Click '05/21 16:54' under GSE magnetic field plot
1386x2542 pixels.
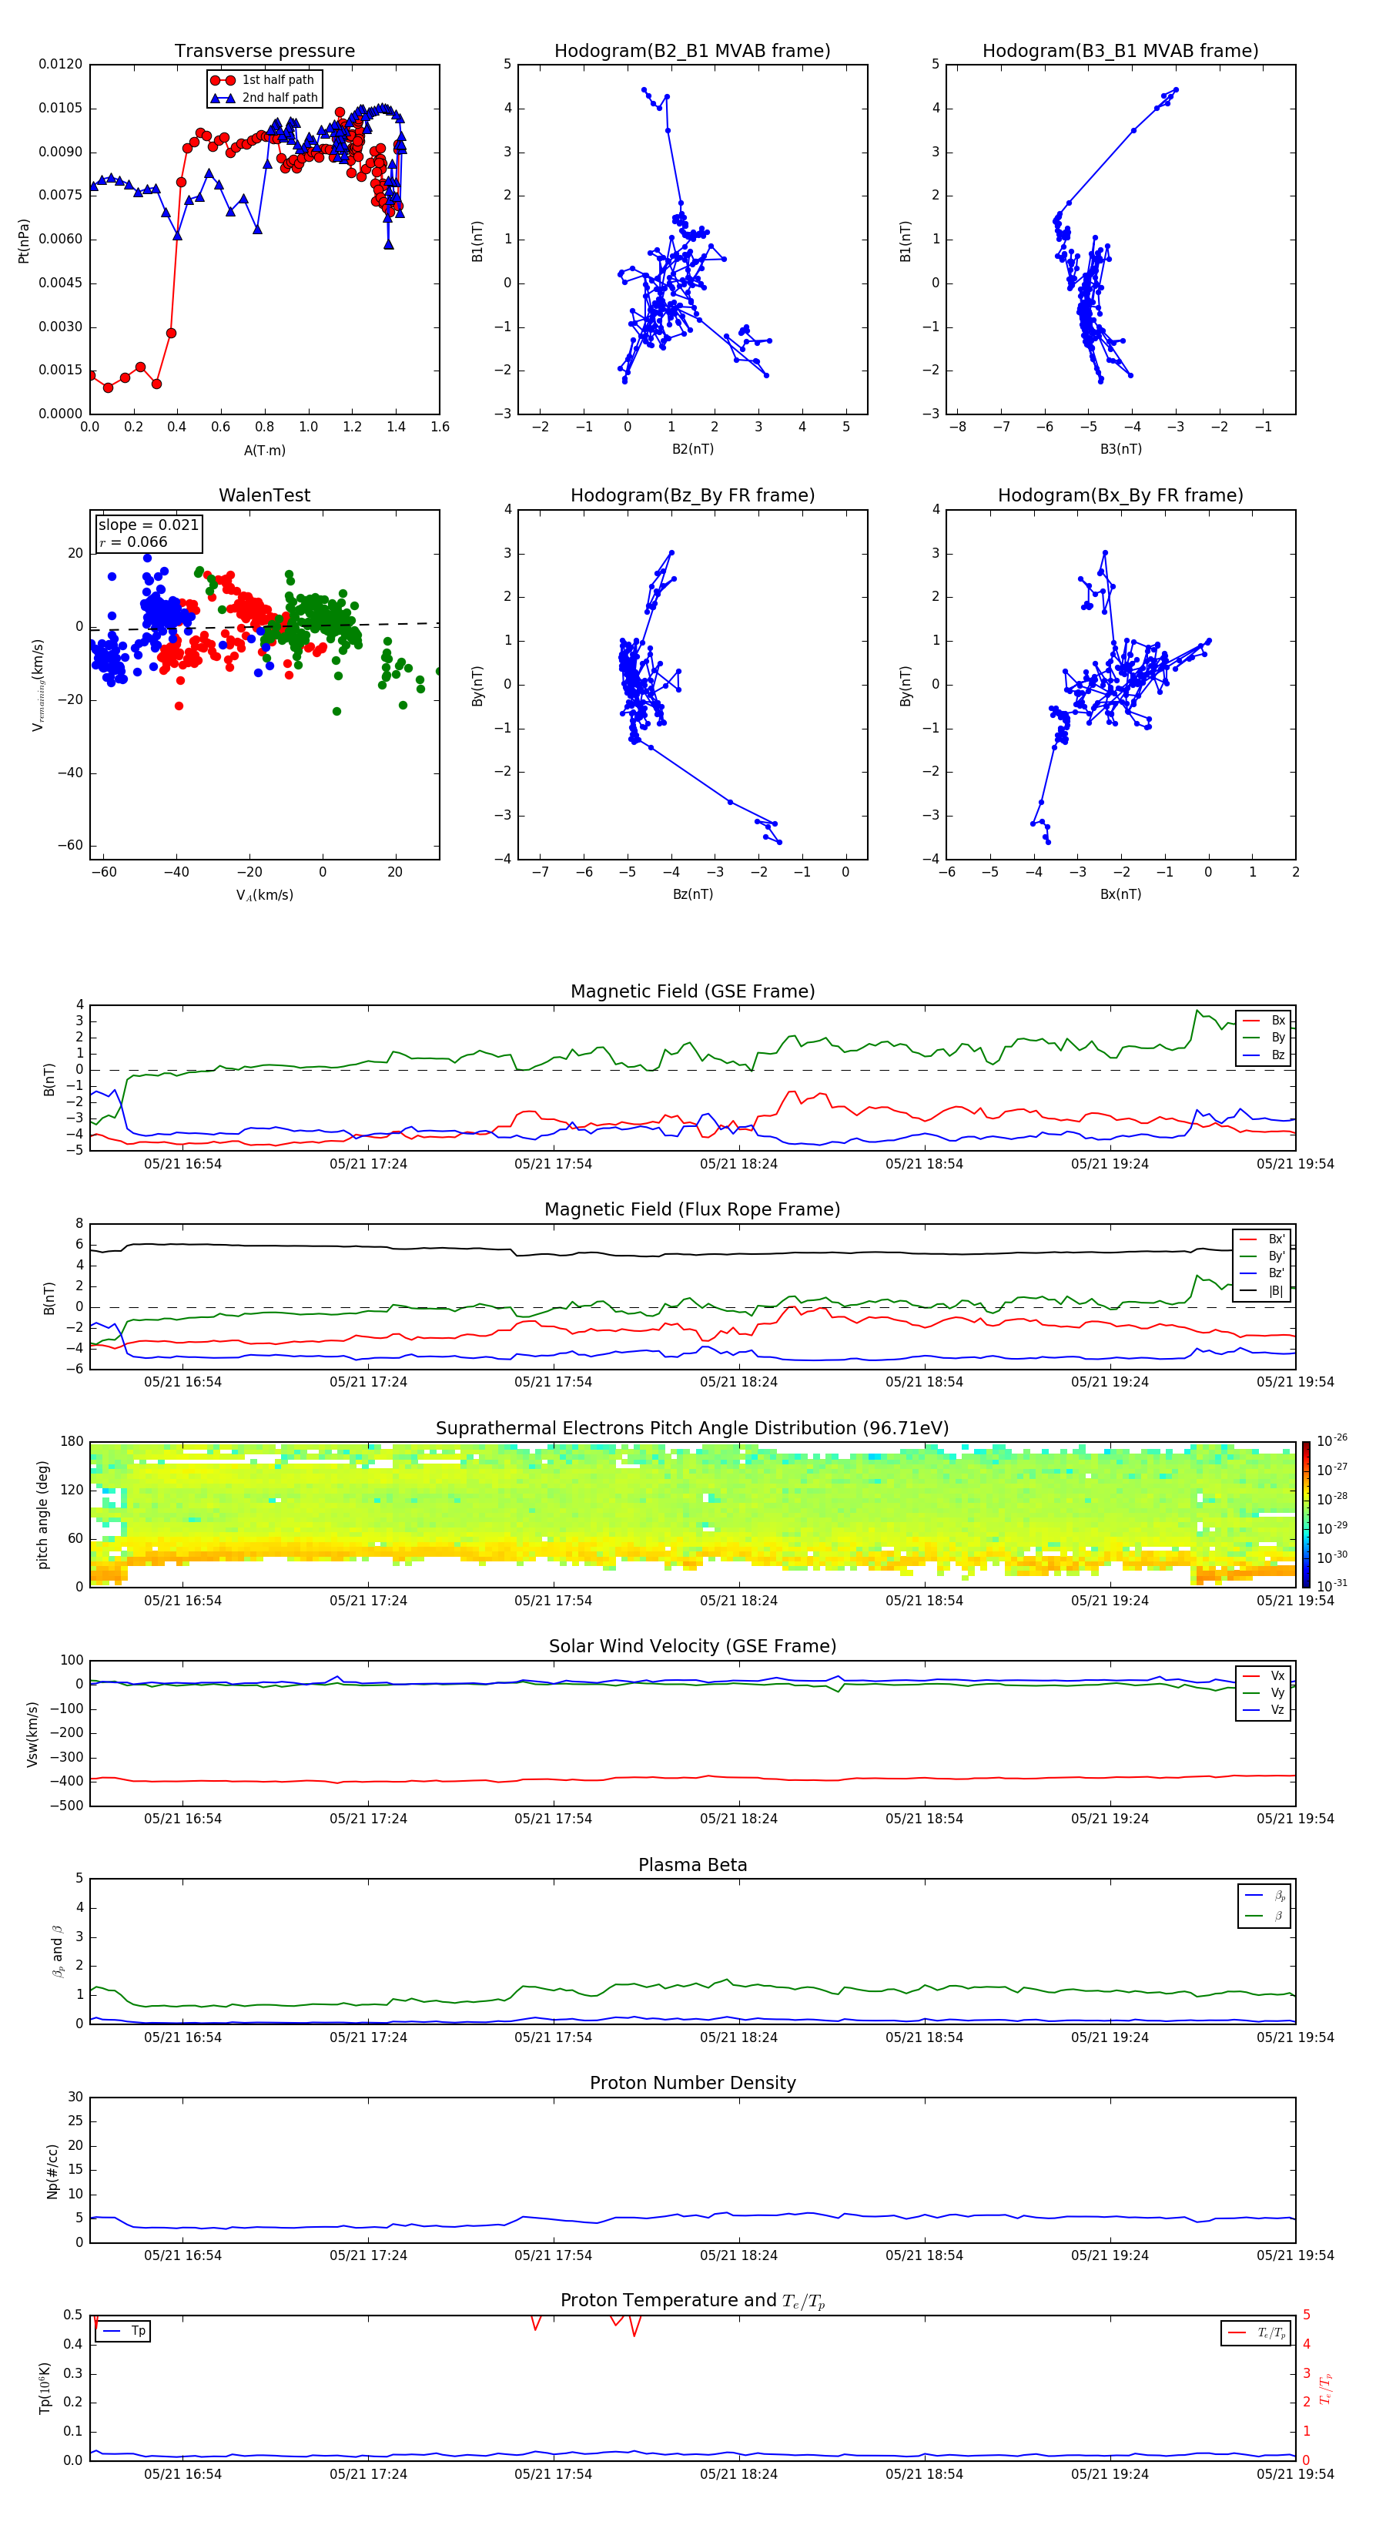point(182,1163)
